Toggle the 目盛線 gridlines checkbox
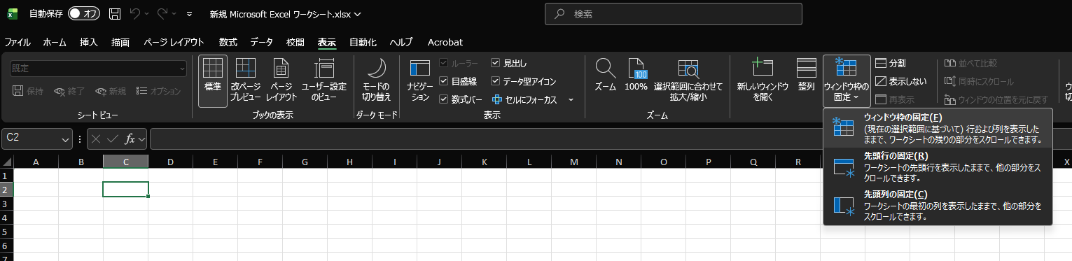 point(443,81)
